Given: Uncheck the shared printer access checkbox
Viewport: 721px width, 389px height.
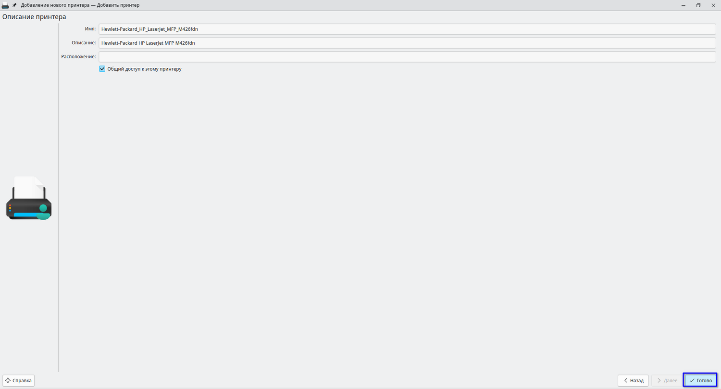Looking at the screenshot, I should pos(102,69).
